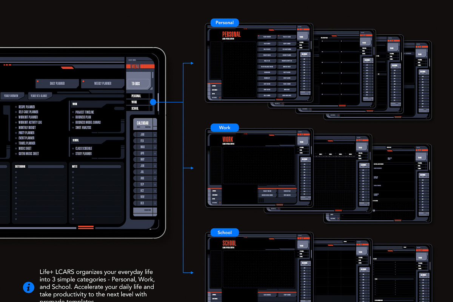Open the Recipe Planner link
Image resolution: width=453 pixels, height=302 pixels.
pyautogui.click(x=26, y=107)
